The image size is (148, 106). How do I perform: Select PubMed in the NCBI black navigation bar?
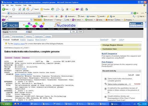tap(22, 29)
